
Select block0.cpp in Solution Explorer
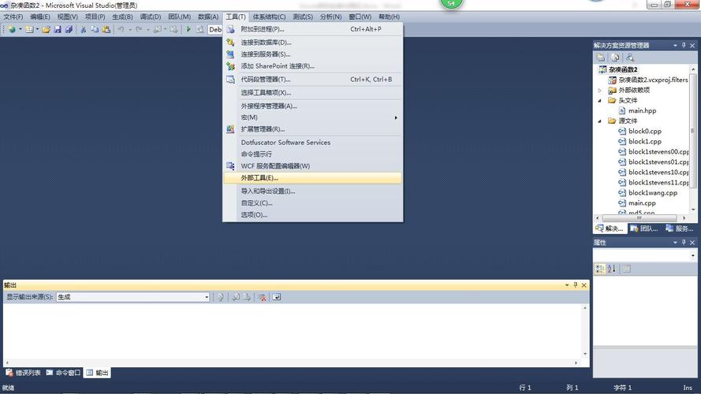pyautogui.click(x=645, y=132)
